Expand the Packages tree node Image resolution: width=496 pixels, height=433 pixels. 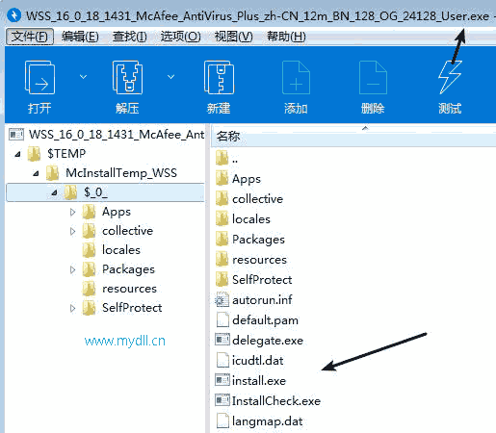pos(72,269)
